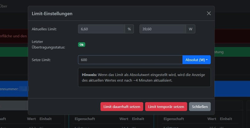Click the Hinweis note text
The image size is (250, 128).
point(144,77)
